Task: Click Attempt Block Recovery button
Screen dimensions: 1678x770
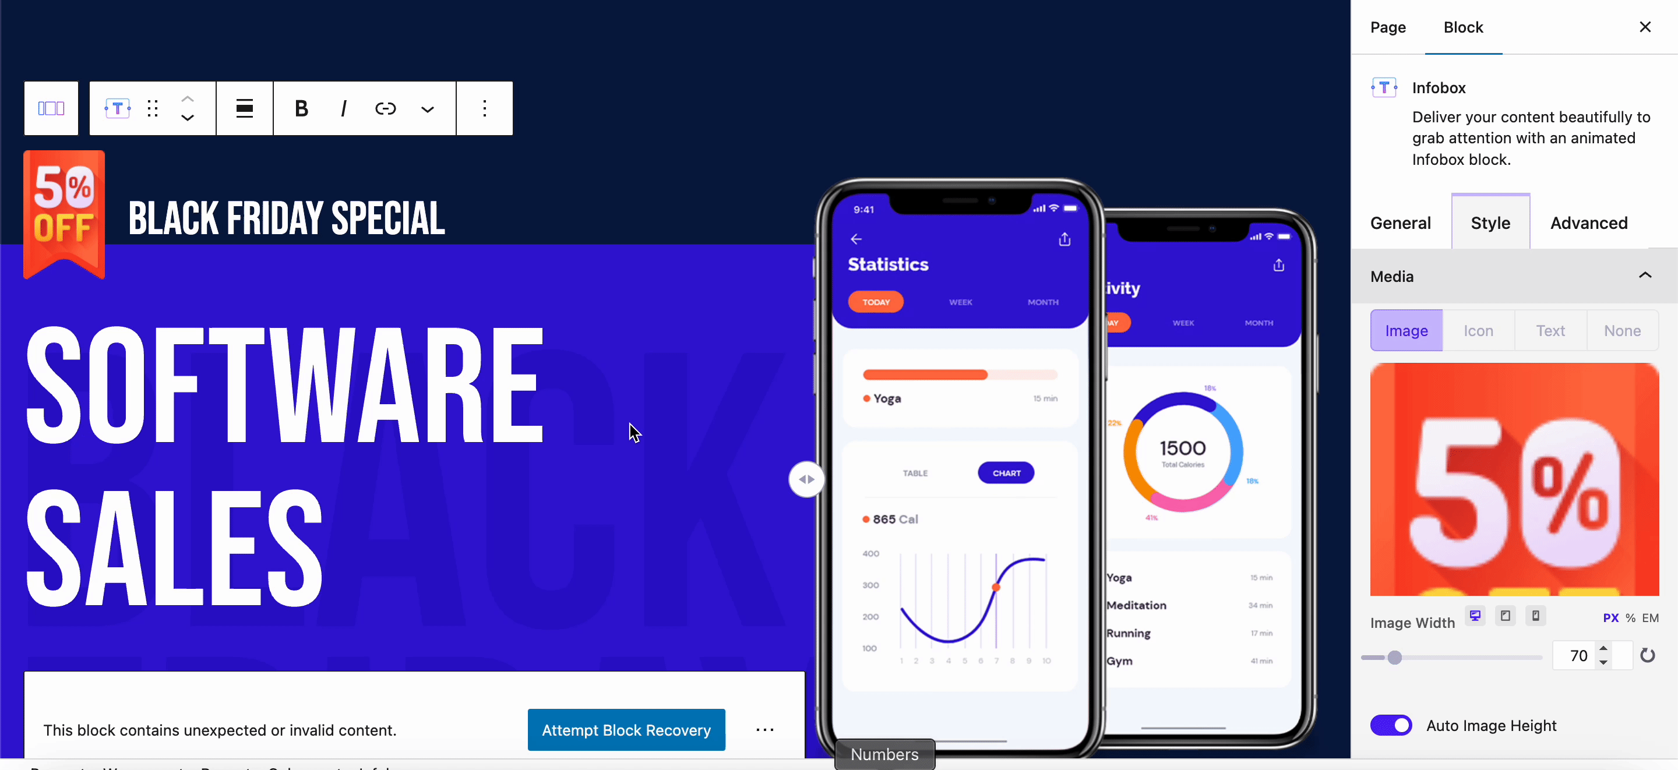Action: [x=626, y=730]
